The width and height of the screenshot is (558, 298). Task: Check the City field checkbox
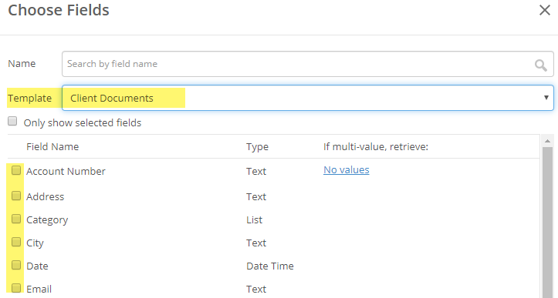pyautogui.click(x=16, y=242)
